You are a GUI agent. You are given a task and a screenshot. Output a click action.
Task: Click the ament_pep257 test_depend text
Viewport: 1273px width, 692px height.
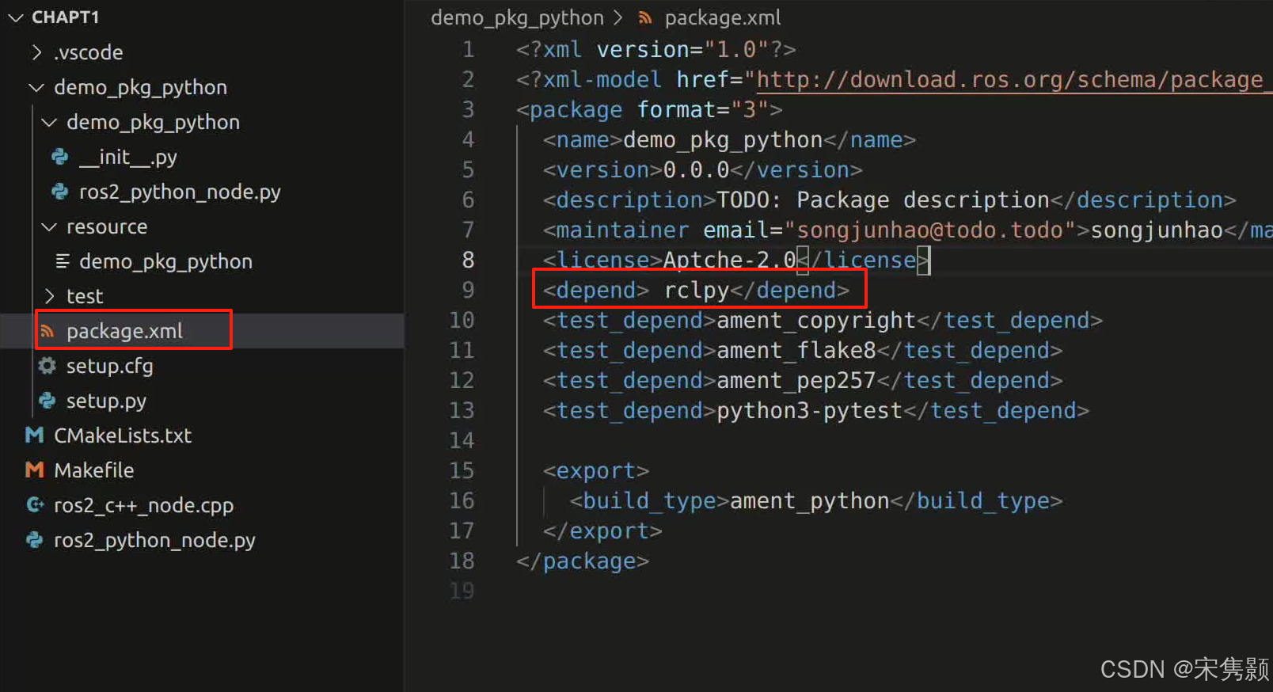click(796, 381)
